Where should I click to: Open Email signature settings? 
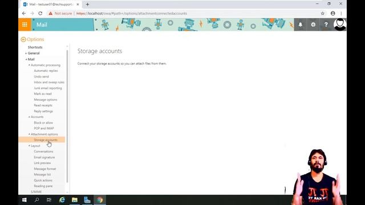tap(44, 157)
